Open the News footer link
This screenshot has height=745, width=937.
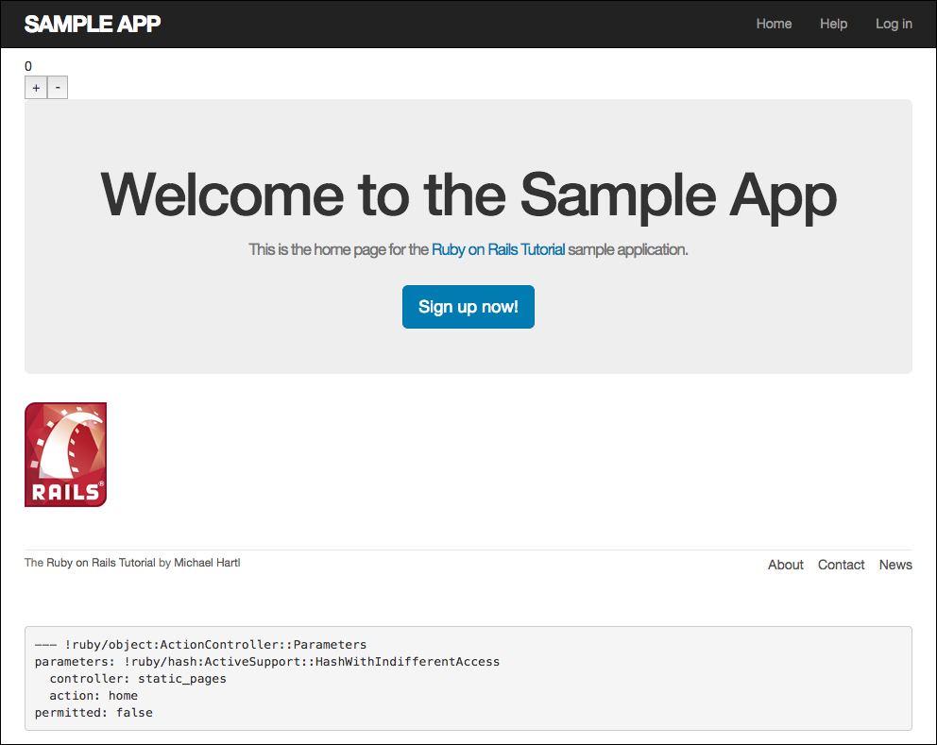coord(895,564)
